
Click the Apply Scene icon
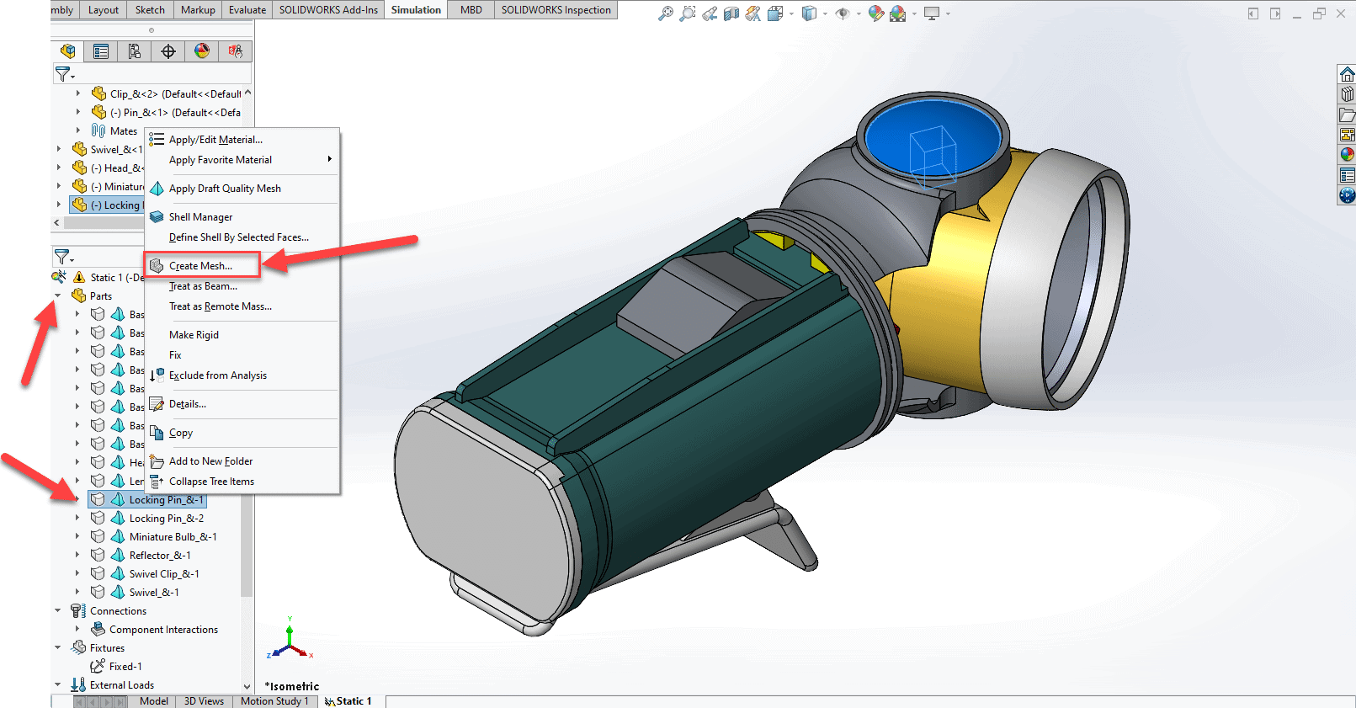898,13
